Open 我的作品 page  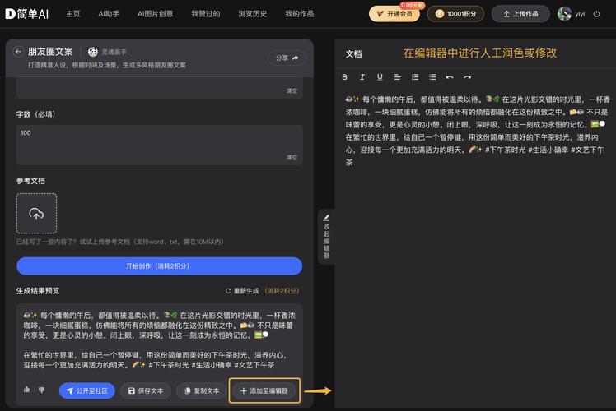pos(300,14)
